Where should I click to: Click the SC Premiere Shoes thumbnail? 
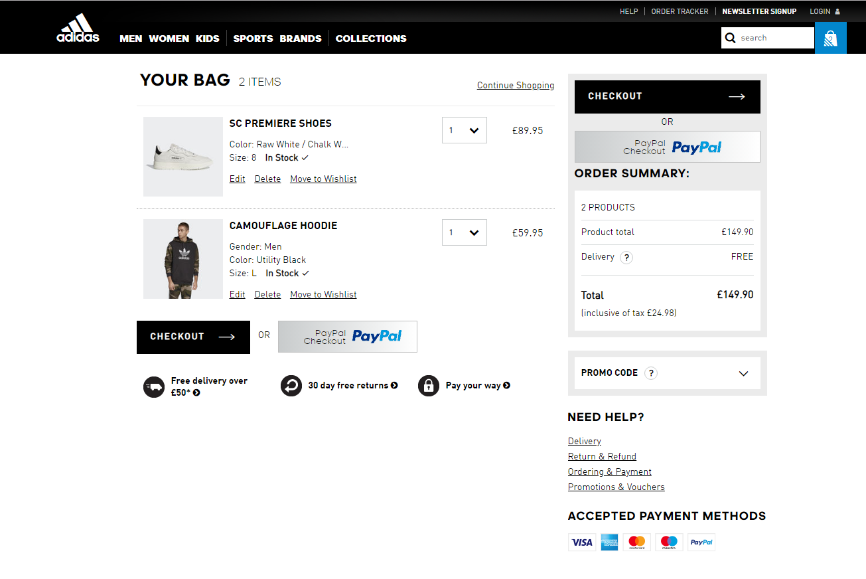pyautogui.click(x=183, y=157)
